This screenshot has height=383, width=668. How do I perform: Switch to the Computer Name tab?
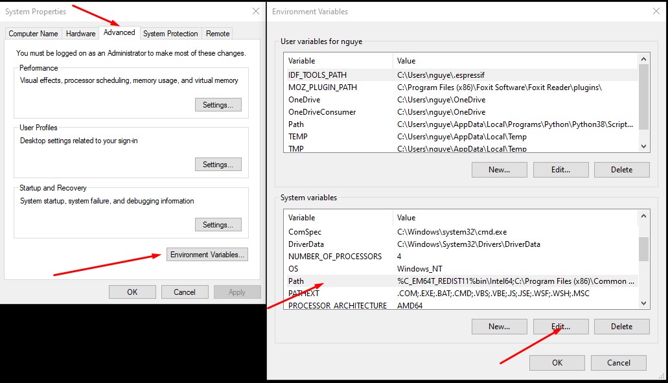point(33,34)
